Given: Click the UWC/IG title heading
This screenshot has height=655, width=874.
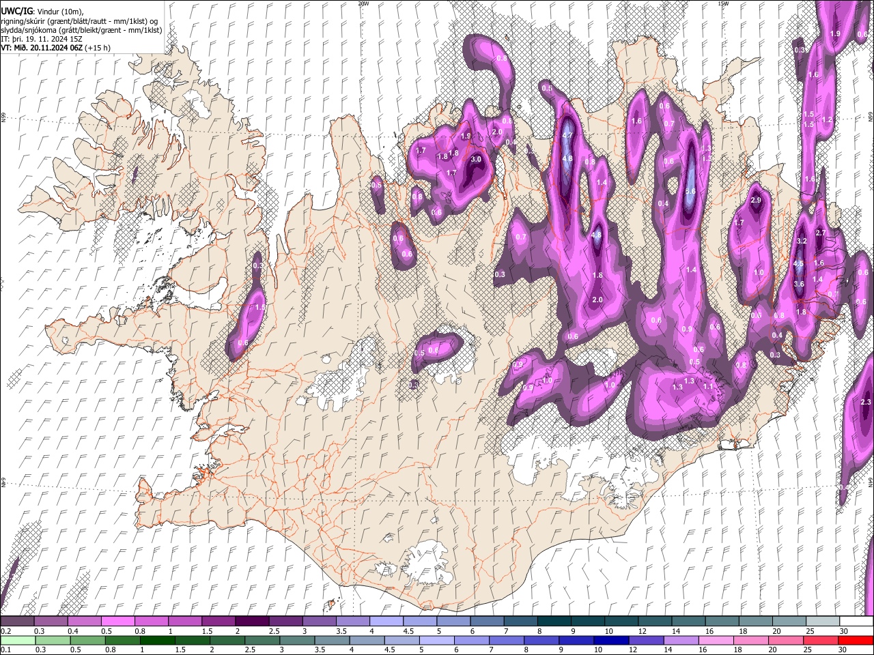Looking at the screenshot, I should [16, 11].
